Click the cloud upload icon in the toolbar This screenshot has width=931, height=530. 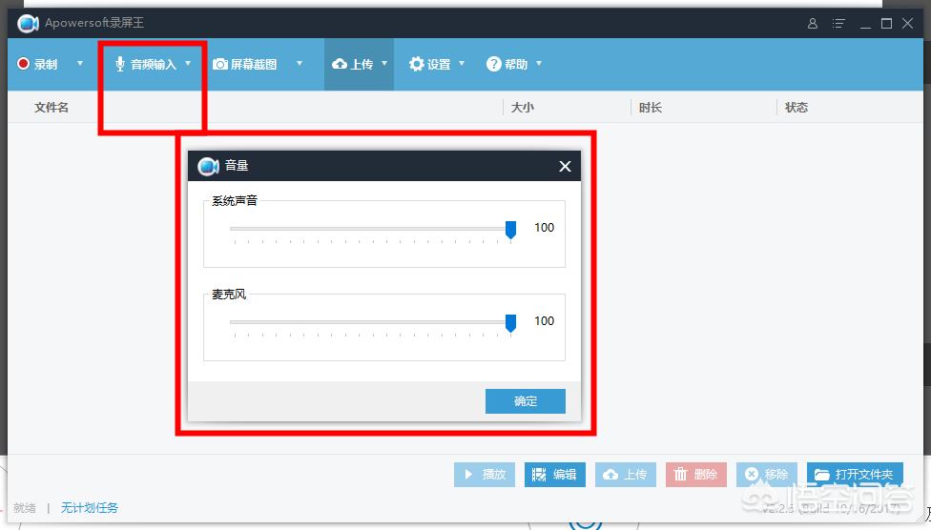(340, 64)
